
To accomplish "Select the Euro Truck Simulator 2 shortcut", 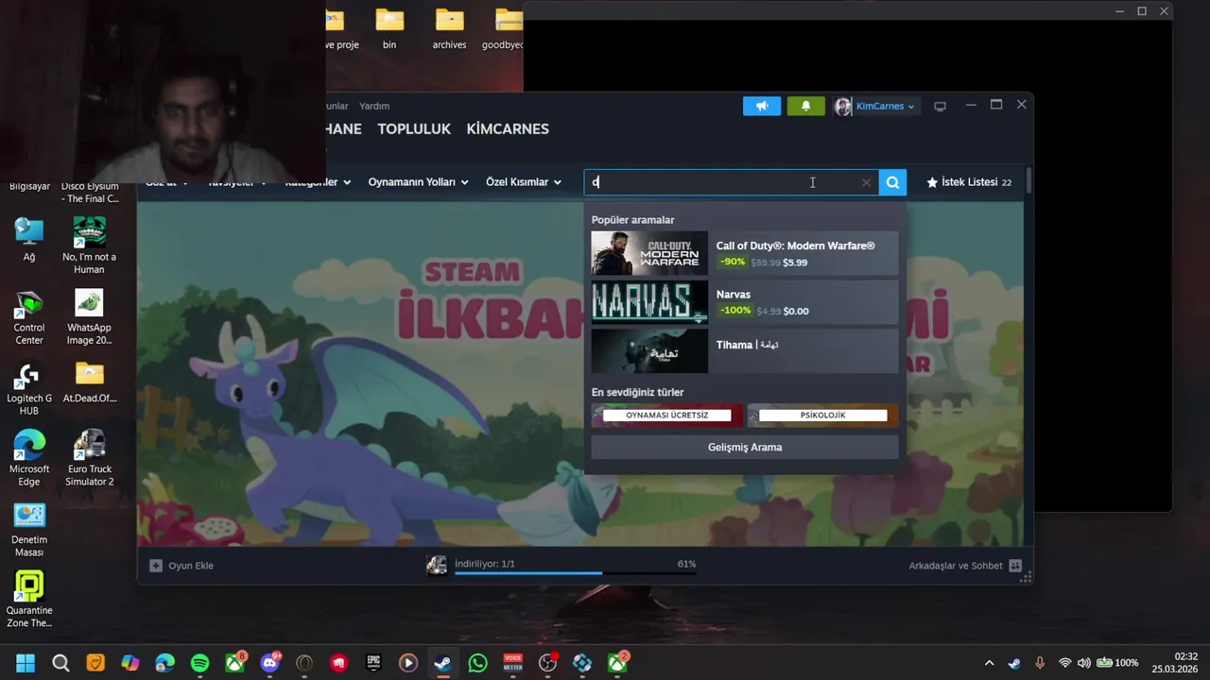I will pyautogui.click(x=89, y=458).
